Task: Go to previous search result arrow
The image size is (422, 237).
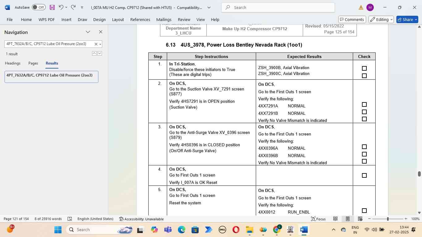Action: coord(94,53)
